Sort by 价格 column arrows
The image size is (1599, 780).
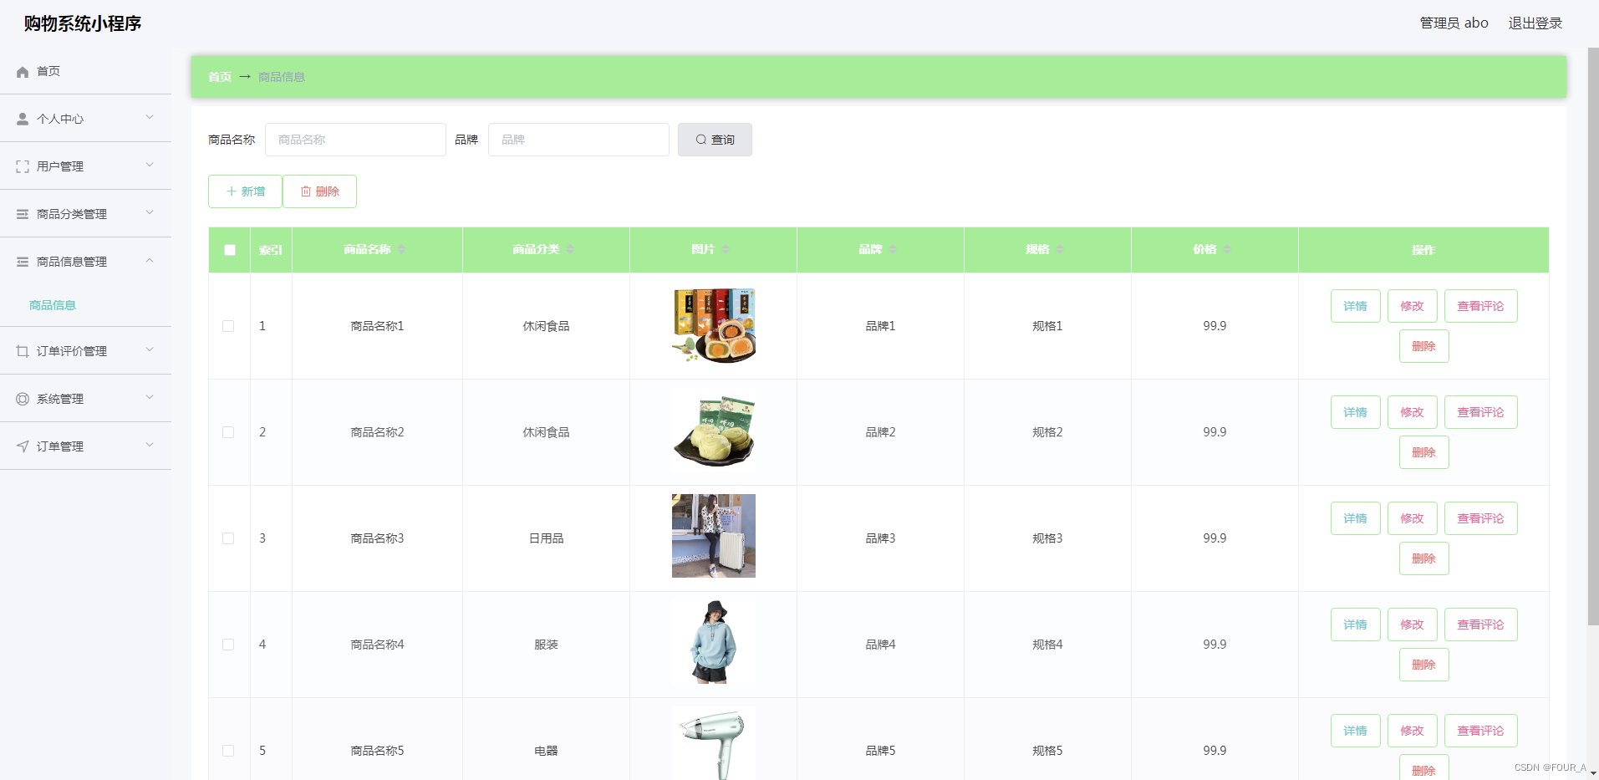tap(1227, 250)
